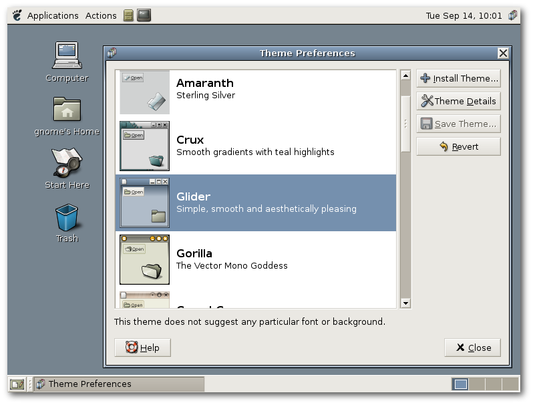
Task: Open Help for Theme Preferences
Action: [x=142, y=348]
